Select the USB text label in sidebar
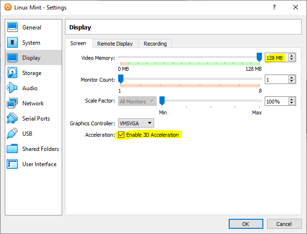Screen dimensions: 307x234 (x=27, y=134)
